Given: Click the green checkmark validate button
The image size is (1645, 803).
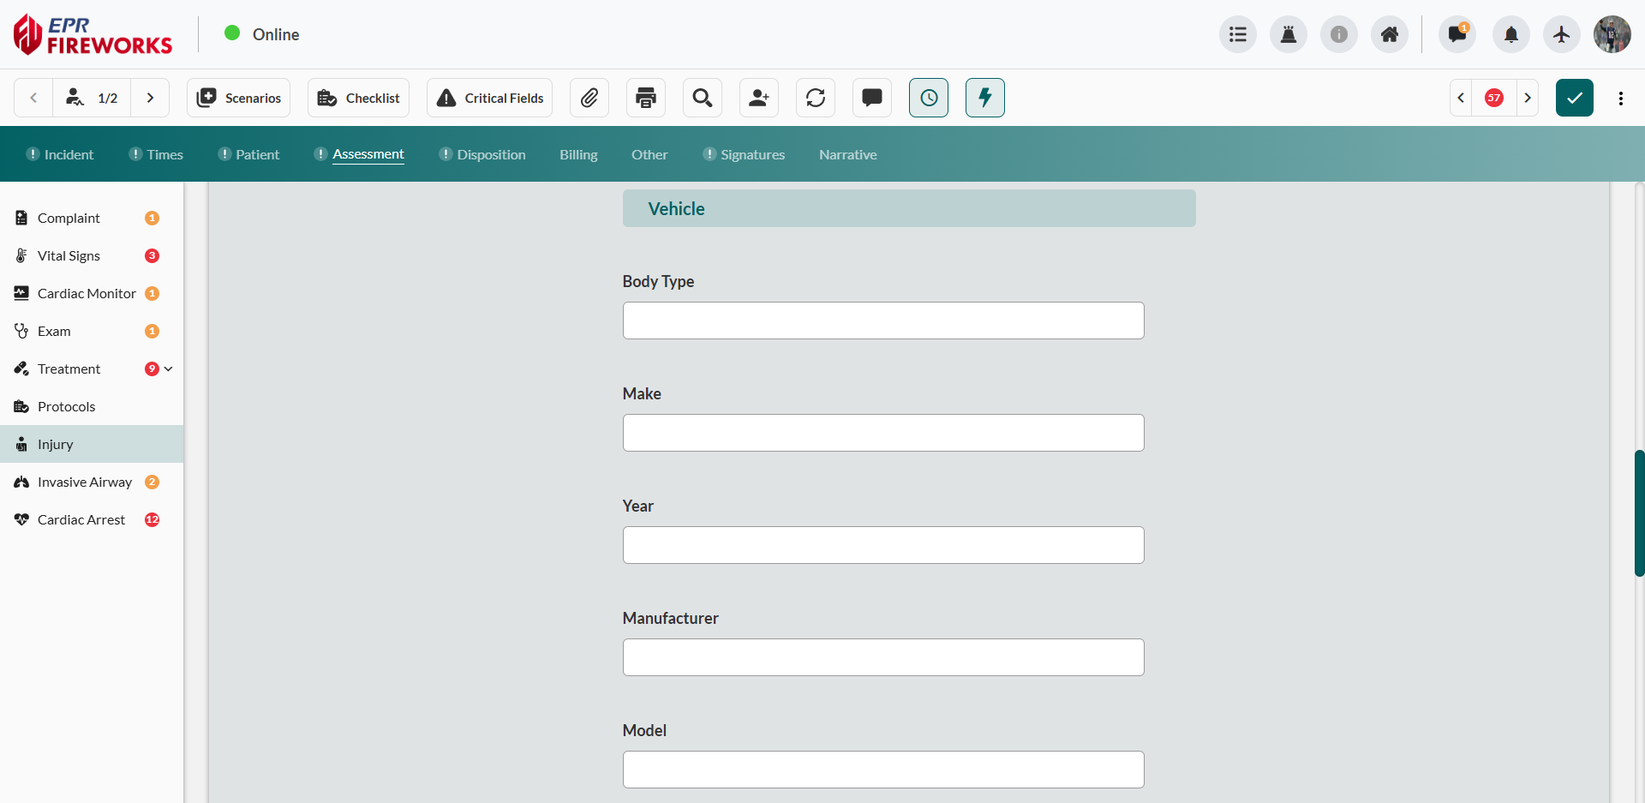Looking at the screenshot, I should pos(1575,98).
